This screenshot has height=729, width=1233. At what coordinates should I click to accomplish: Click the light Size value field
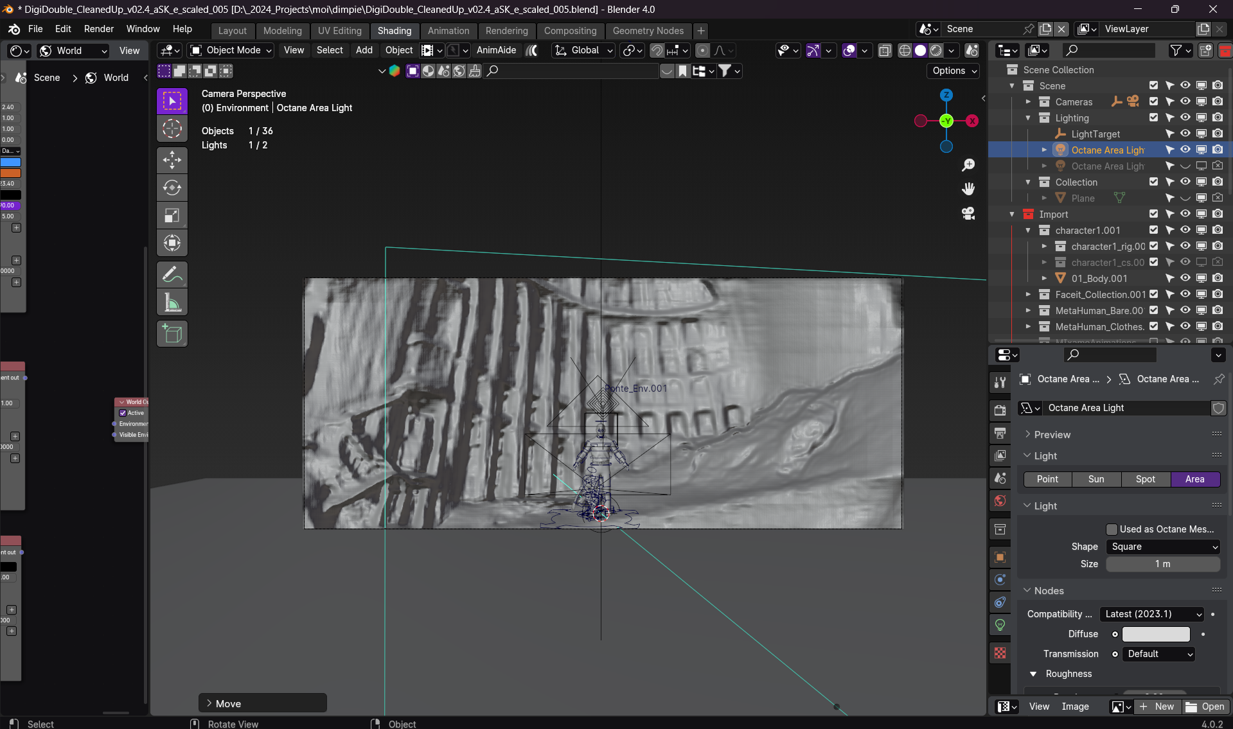click(1162, 564)
